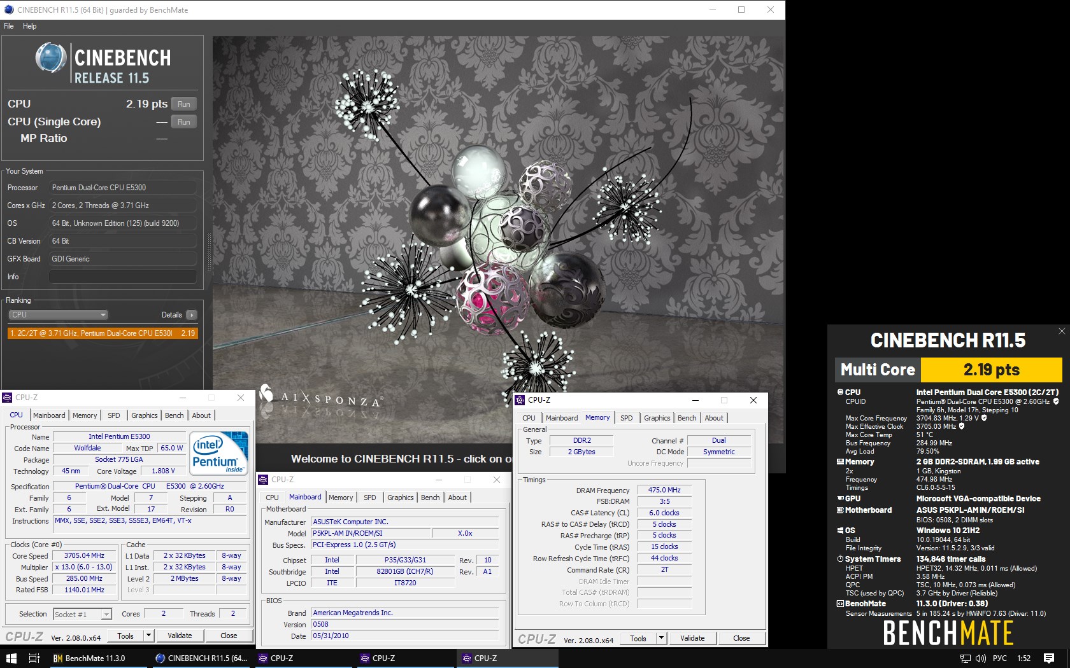Click the CPU-Z CPU window title icon
1070x668 pixels.
pyautogui.click(x=8, y=398)
